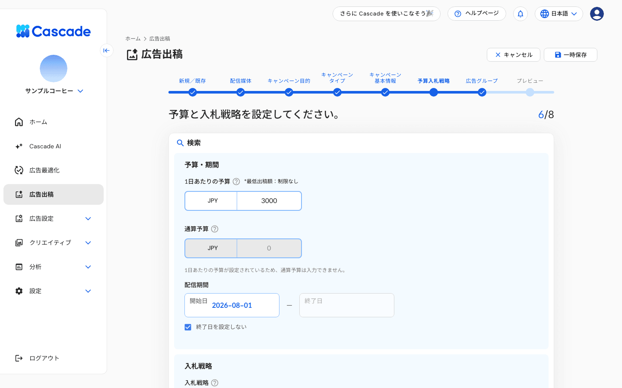Click the 広告最適化 cycle icon
This screenshot has width=622, height=388.
point(19,170)
